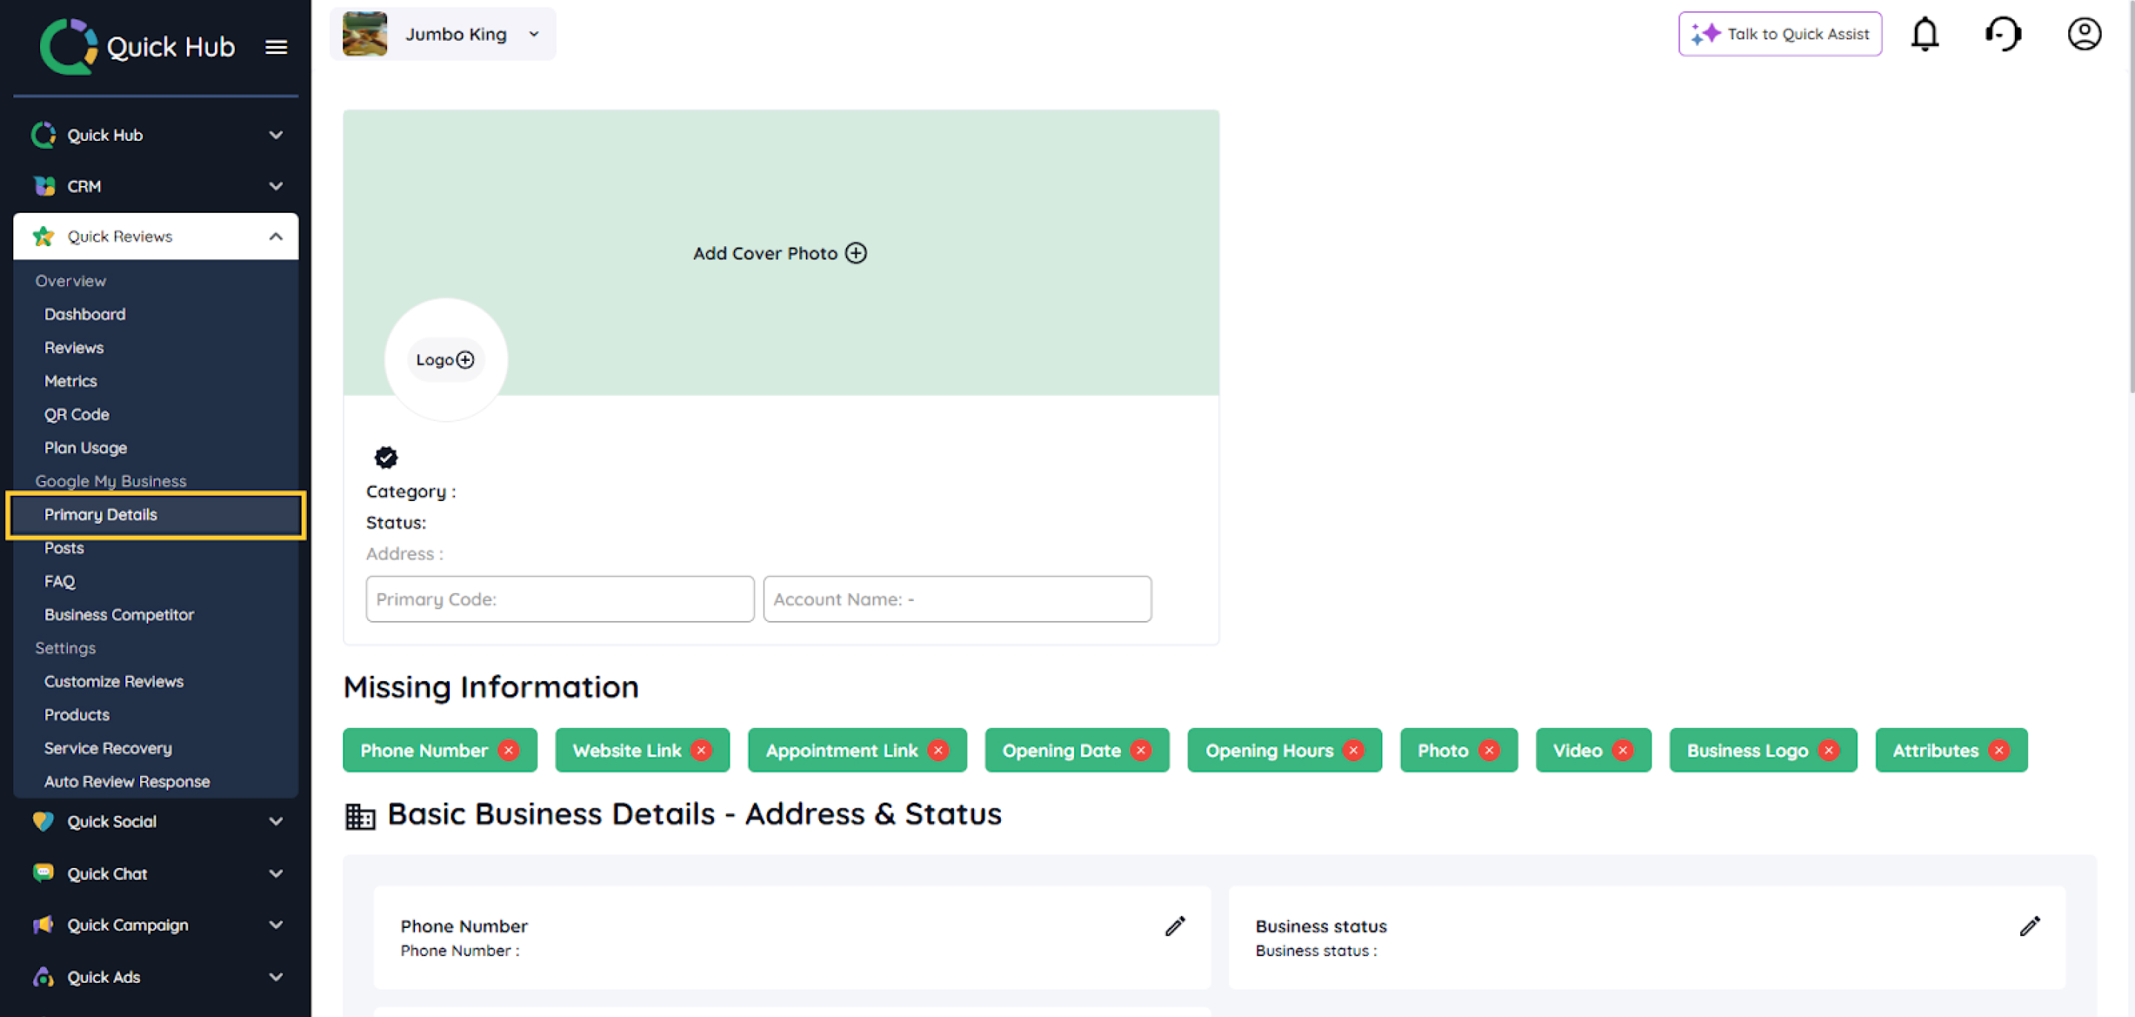Edit Business status with pencil icon
The width and height of the screenshot is (2135, 1017).
coord(2029,926)
